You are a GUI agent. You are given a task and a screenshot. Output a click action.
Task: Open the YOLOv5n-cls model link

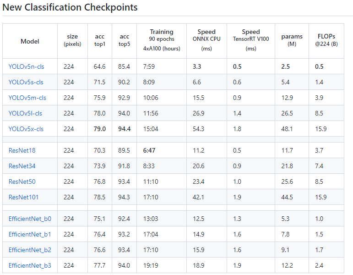point(27,66)
